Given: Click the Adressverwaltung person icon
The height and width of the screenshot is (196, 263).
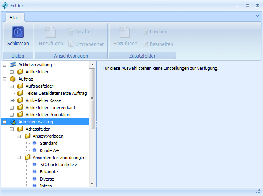Looking at the screenshot, I should click(x=13, y=122).
